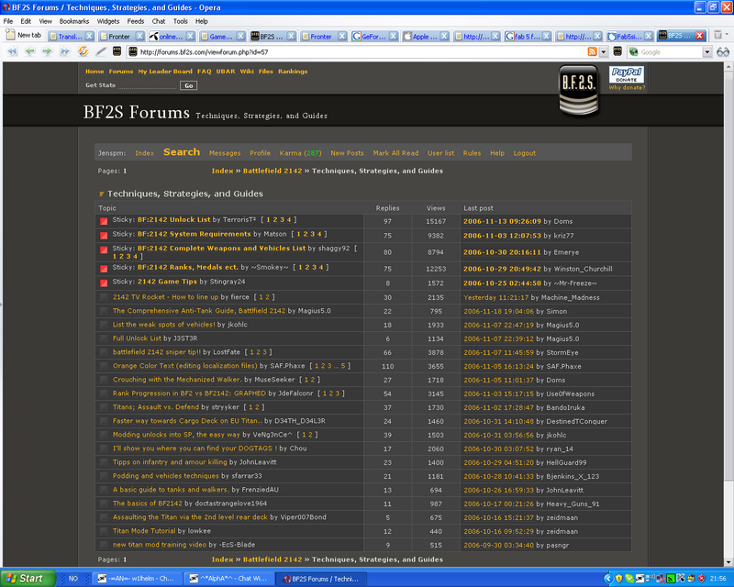Open My Leader Board in top nav

pos(165,72)
